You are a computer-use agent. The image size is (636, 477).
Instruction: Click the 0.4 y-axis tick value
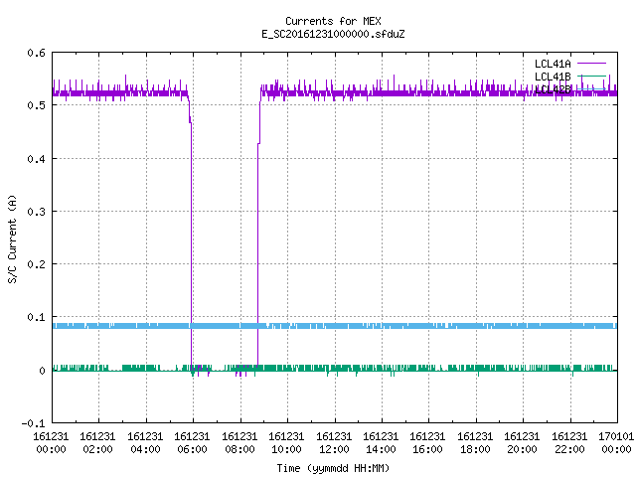[36, 159]
